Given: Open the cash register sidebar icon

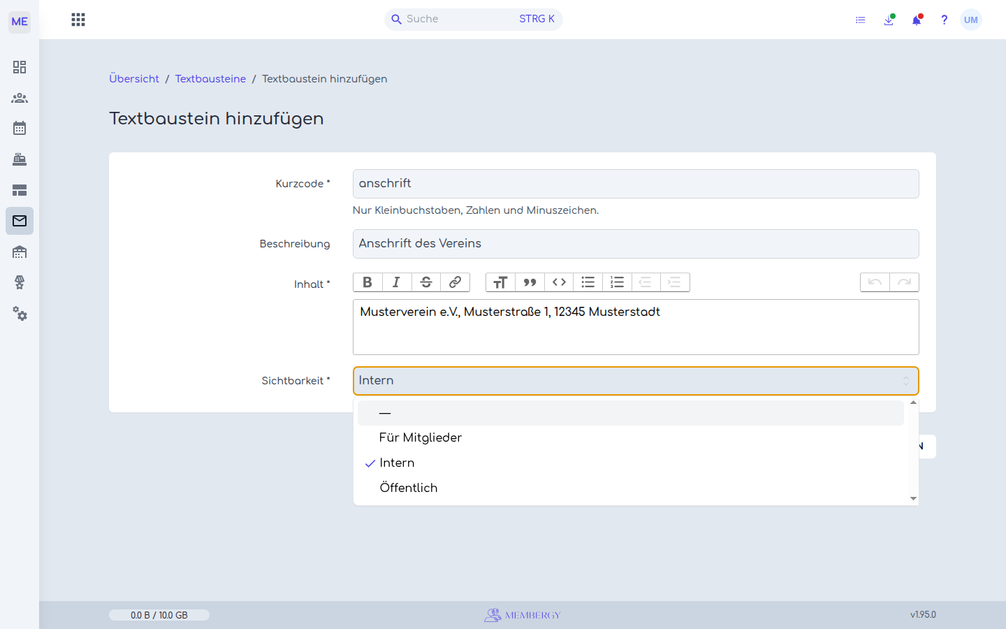Looking at the screenshot, I should coord(20,159).
